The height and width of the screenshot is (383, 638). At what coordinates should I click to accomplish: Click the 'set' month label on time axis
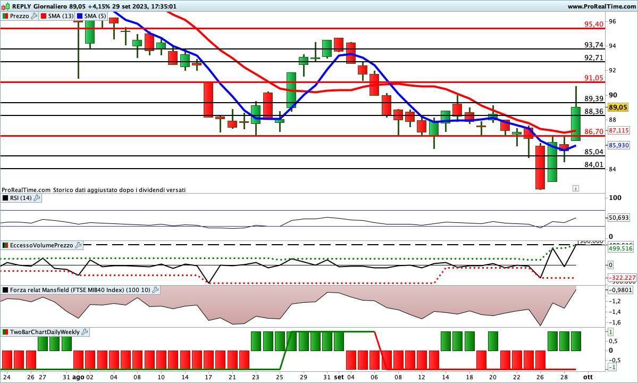click(339, 377)
